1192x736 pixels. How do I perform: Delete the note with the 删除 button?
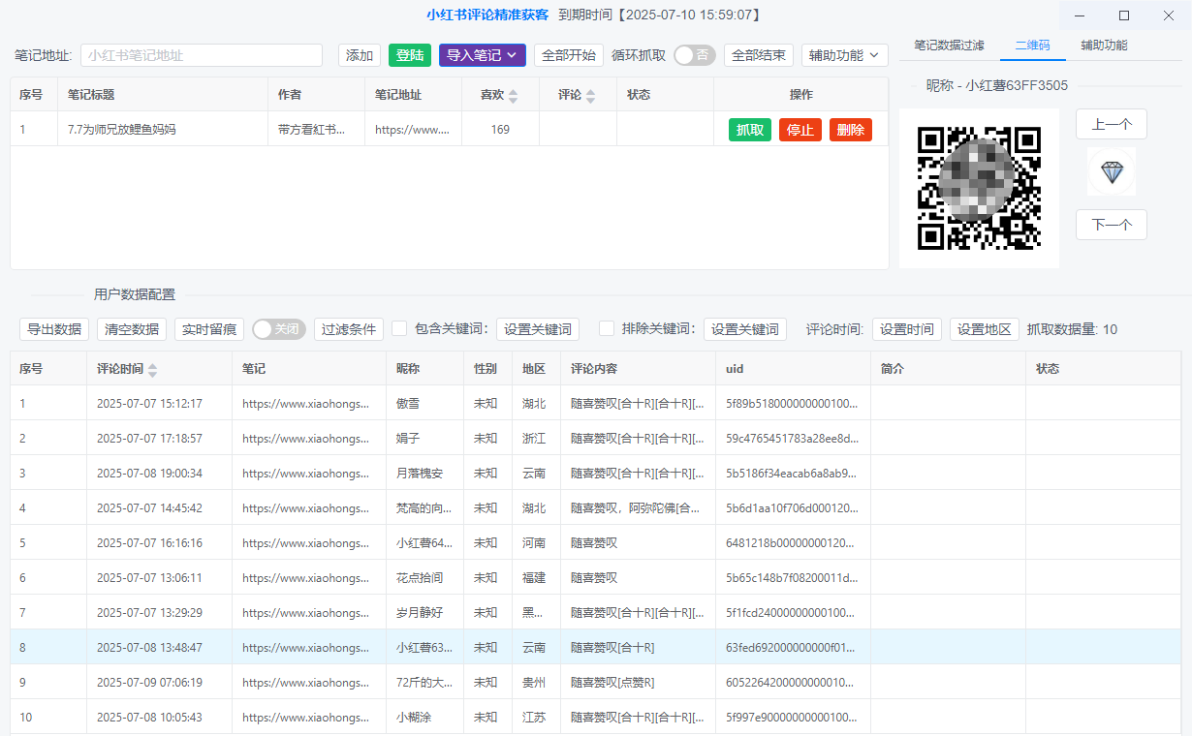pos(851,130)
